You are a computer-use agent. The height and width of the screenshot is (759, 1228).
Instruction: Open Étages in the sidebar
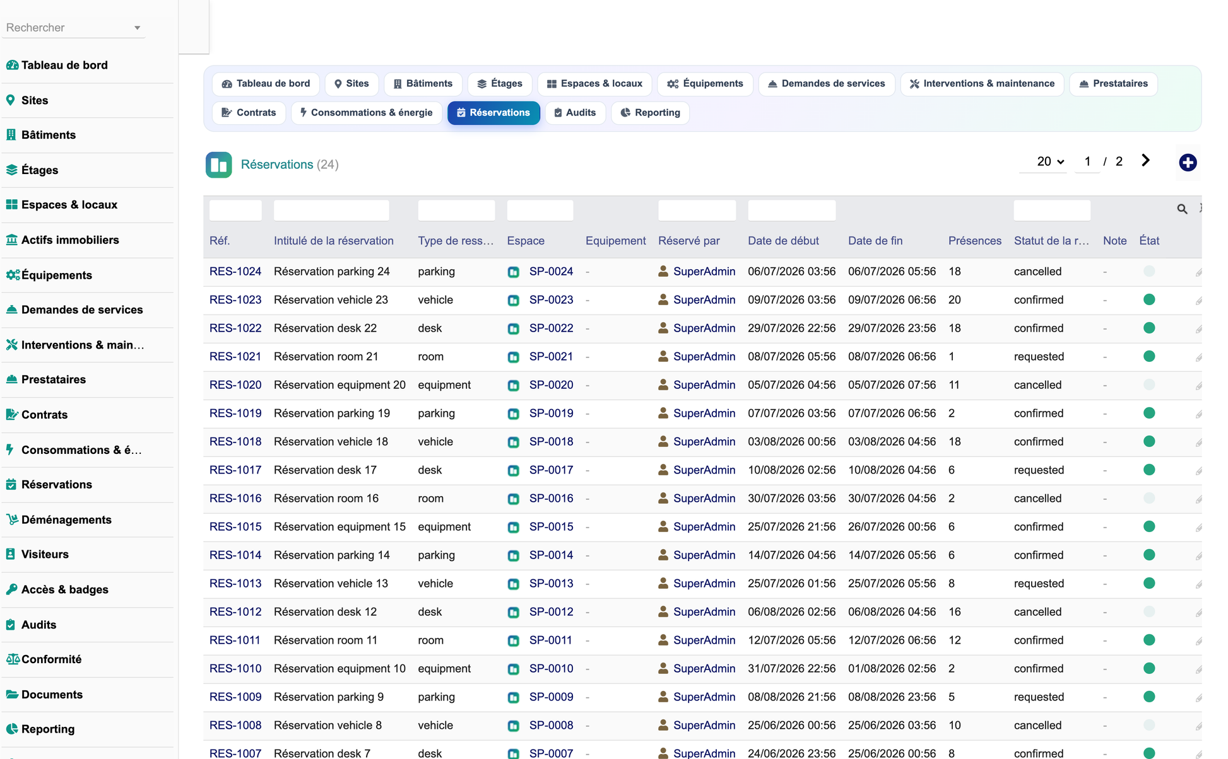32,170
